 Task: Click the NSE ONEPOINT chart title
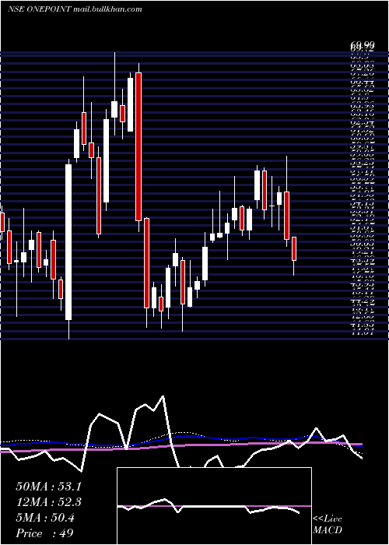75,9
